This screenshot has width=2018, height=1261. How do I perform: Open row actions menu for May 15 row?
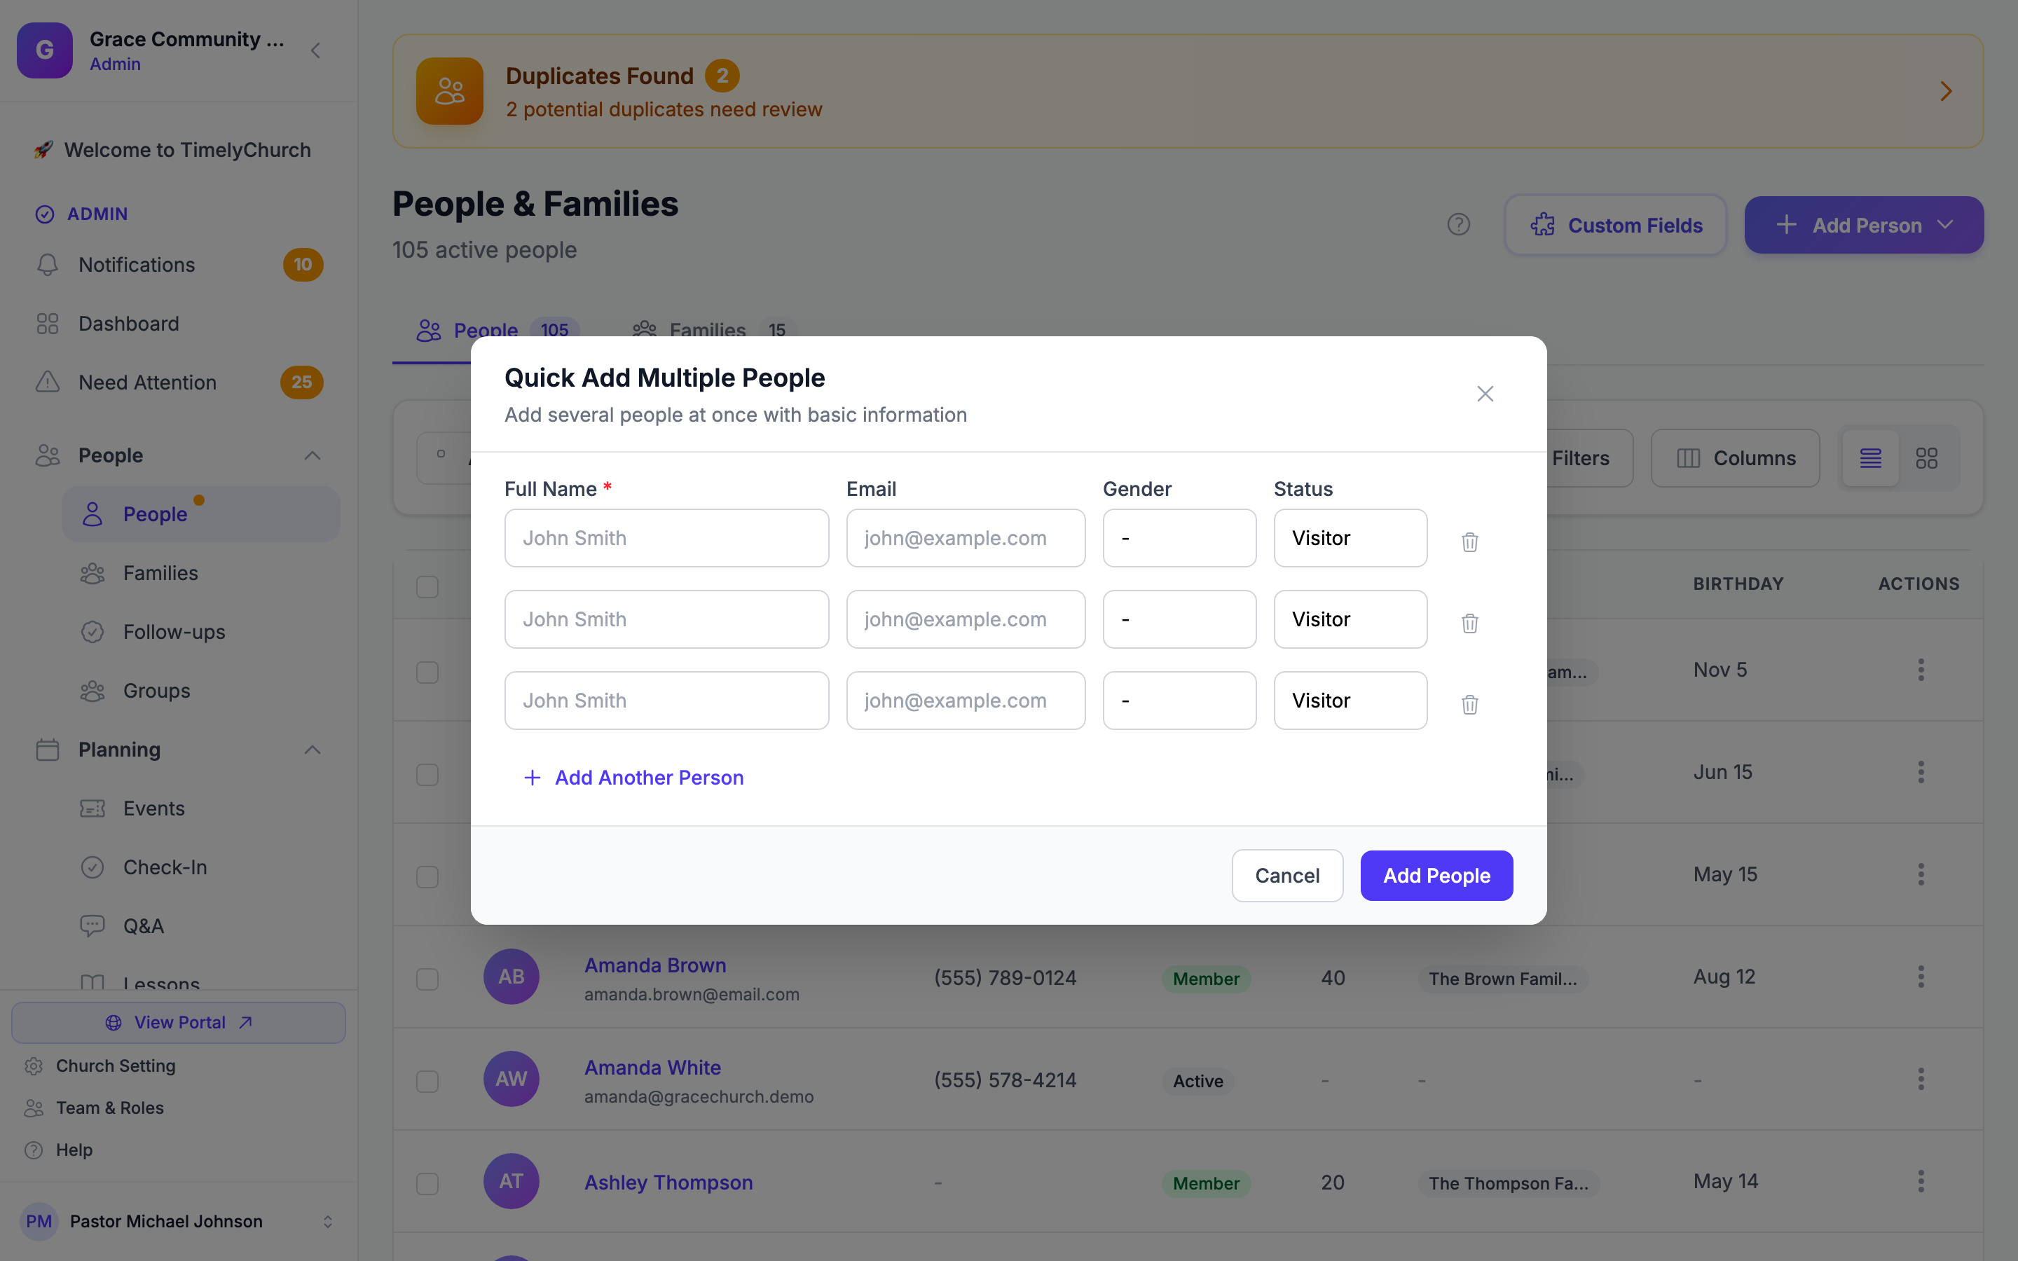pyautogui.click(x=1921, y=874)
